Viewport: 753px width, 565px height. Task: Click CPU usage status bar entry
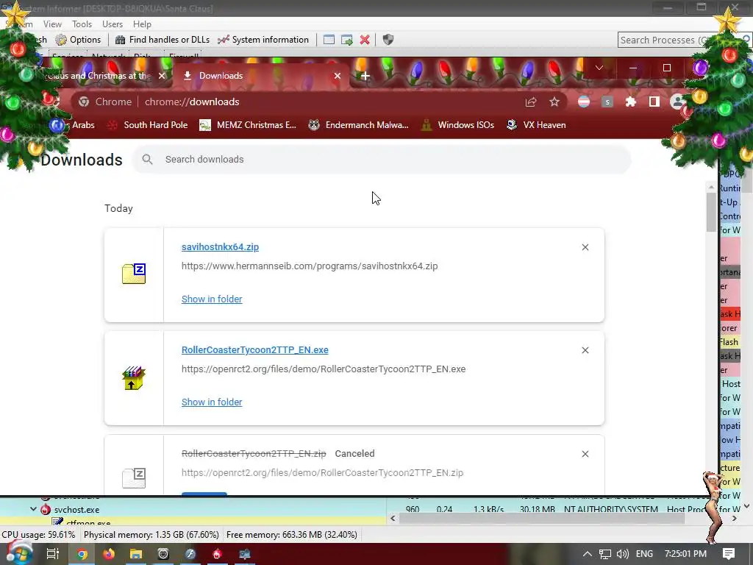[x=38, y=535]
